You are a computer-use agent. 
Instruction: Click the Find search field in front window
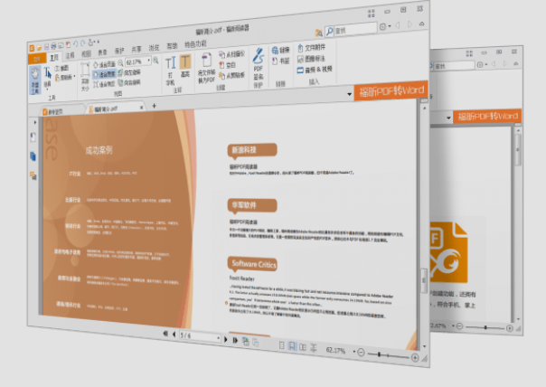(355, 29)
